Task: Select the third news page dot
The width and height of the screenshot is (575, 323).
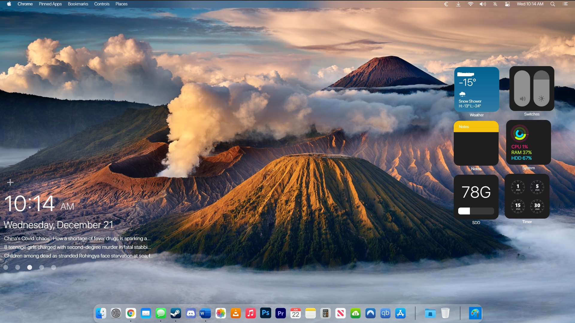Action: point(30,267)
